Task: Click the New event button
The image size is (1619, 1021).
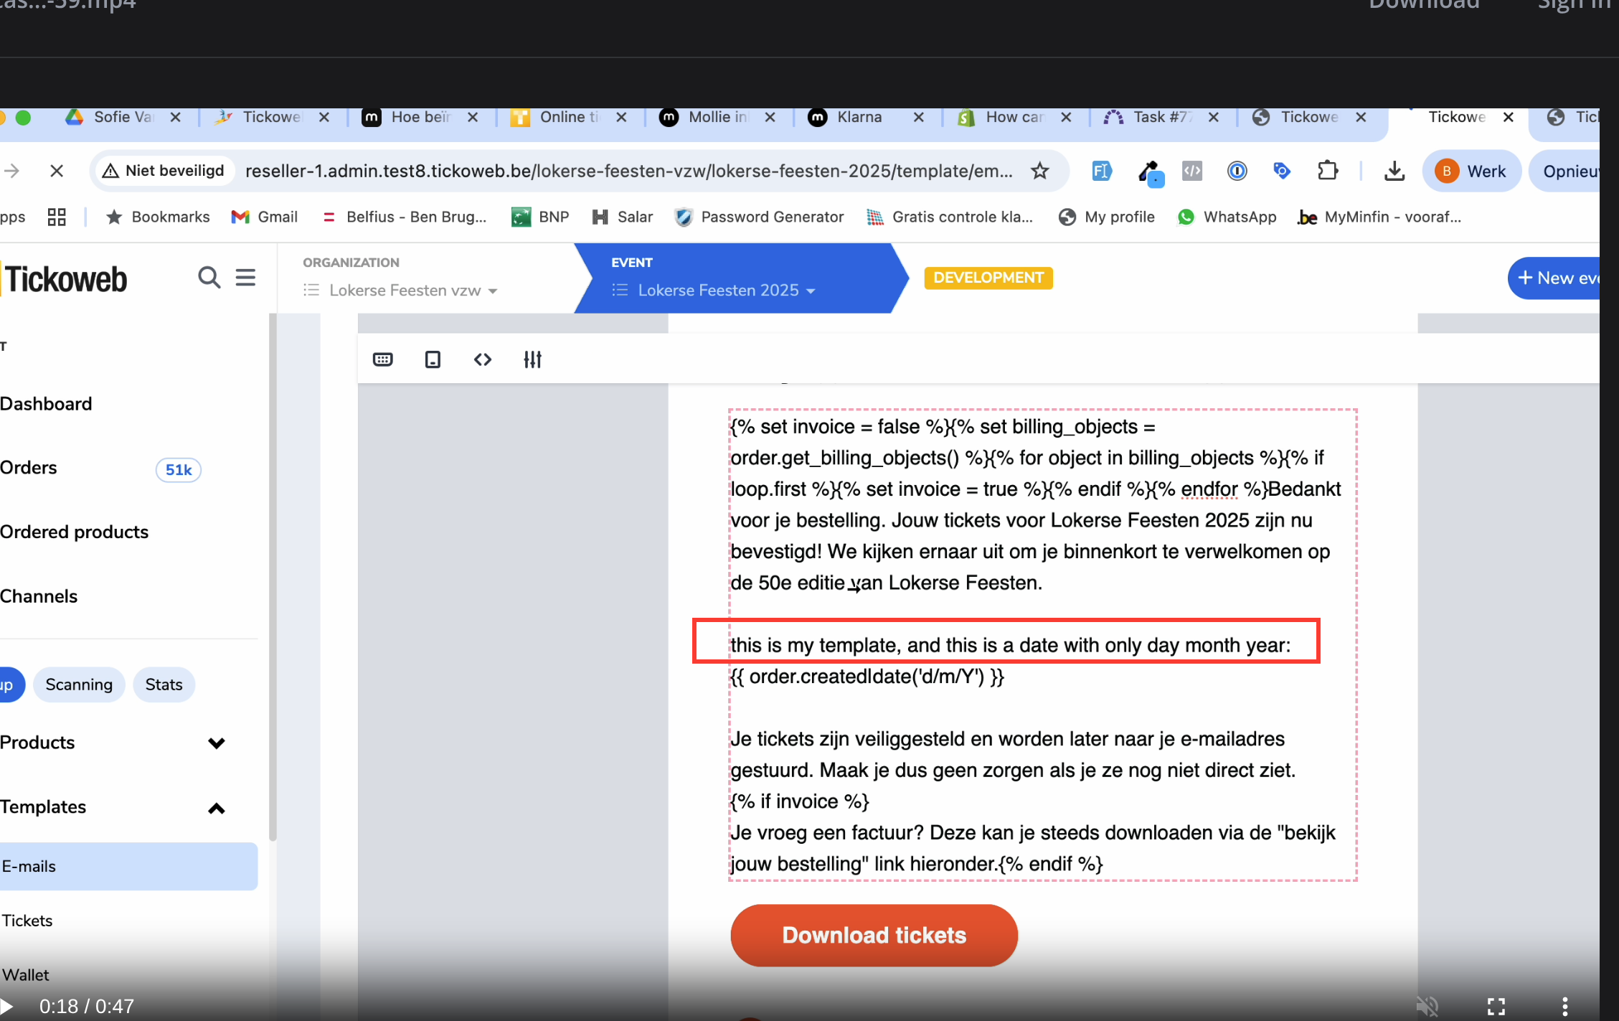Action: 1554,278
